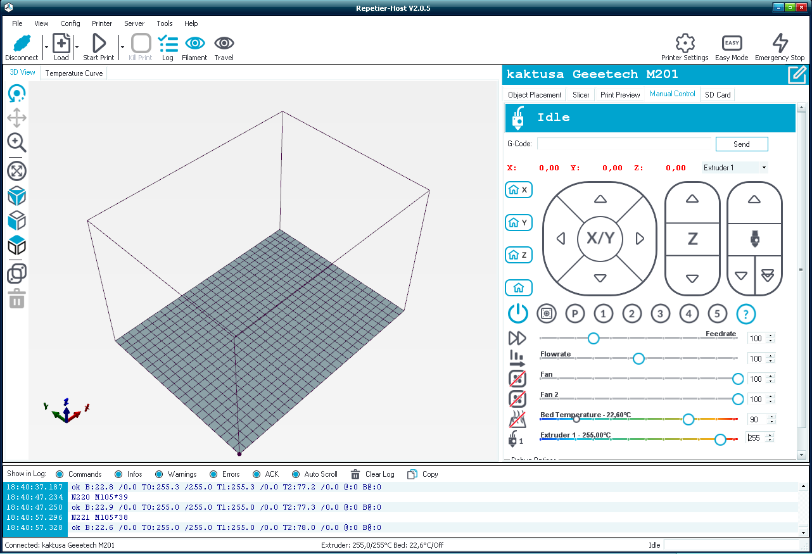Expand the Load button dropdown arrow

coord(77,47)
